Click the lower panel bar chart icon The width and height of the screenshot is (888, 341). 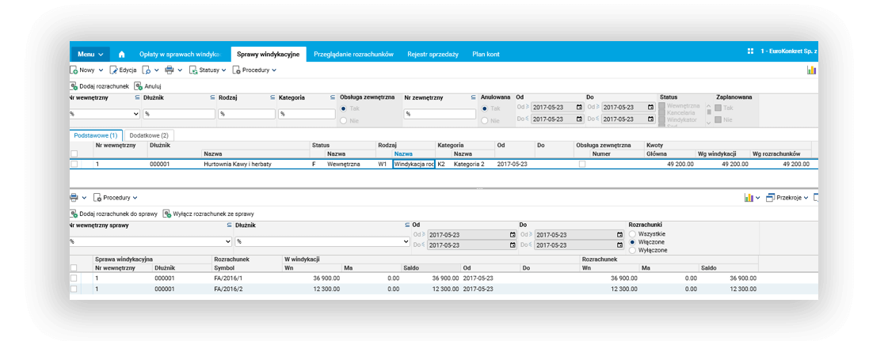749,197
